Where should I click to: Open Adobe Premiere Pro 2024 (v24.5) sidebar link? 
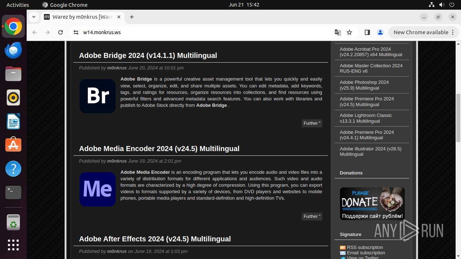(367, 101)
